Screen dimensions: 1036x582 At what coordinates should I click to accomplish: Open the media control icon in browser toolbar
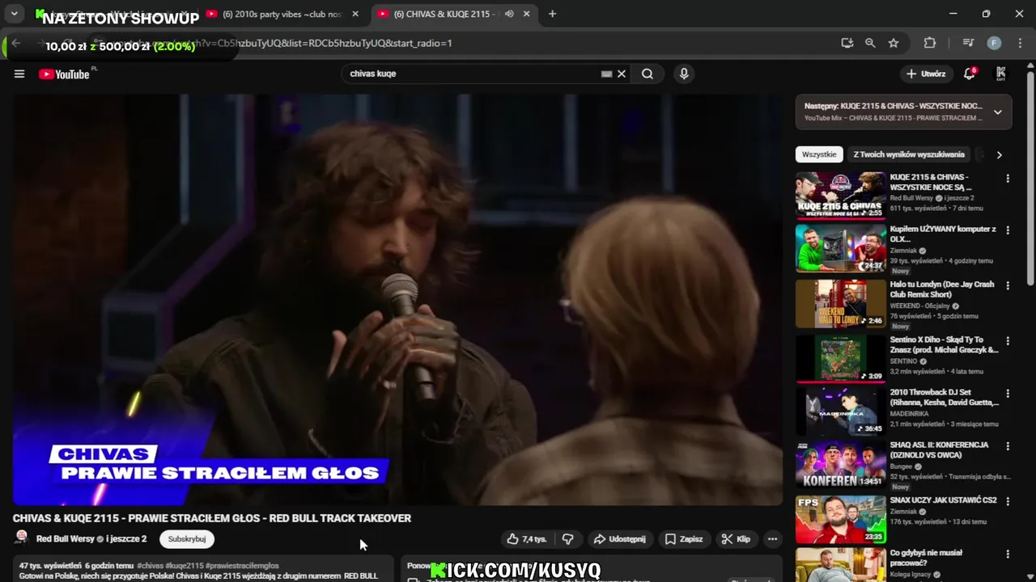968,43
